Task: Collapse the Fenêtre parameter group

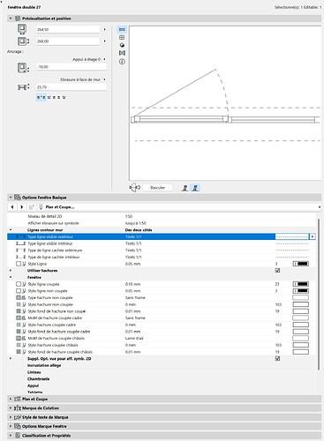Action: 11,277
